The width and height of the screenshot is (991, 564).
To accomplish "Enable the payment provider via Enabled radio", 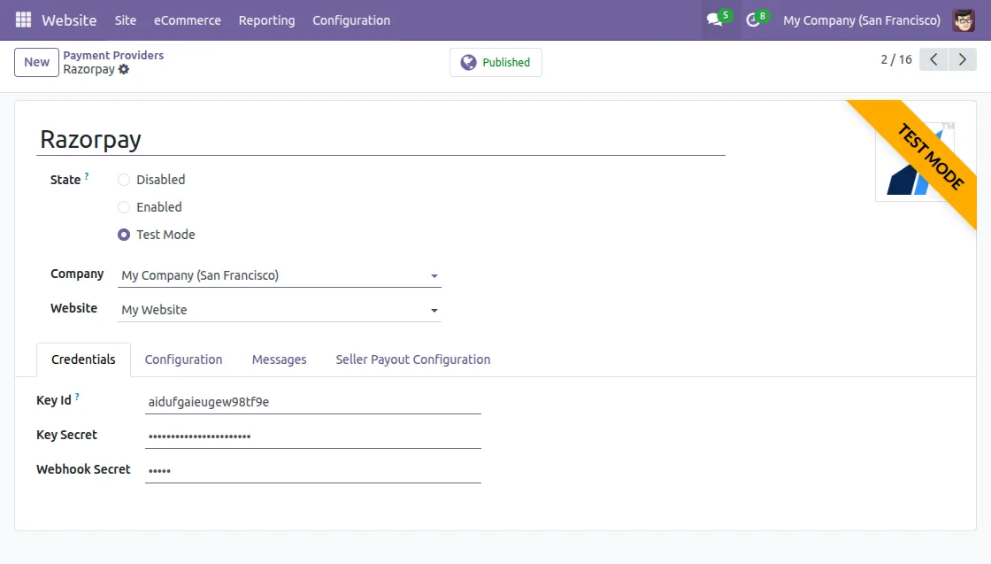I will click(x=124, y=207).
